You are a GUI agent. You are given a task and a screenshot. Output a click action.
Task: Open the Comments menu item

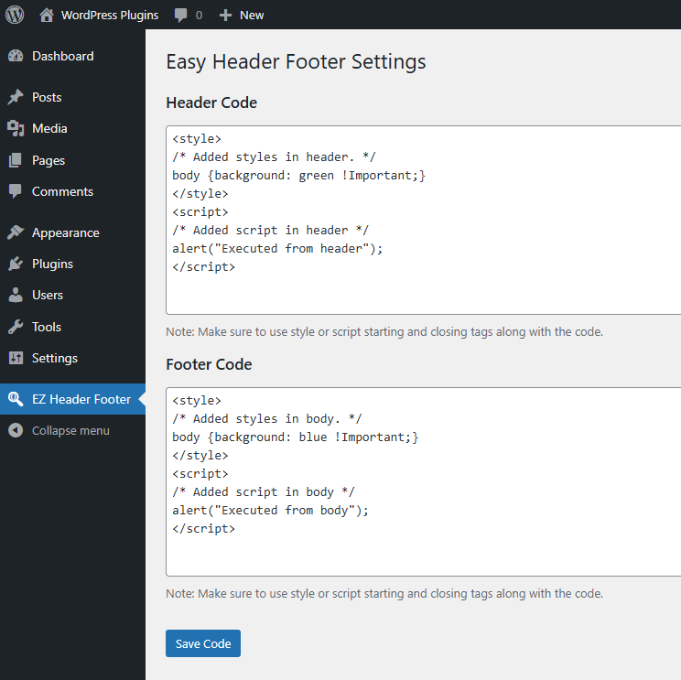tap(62, 191)
